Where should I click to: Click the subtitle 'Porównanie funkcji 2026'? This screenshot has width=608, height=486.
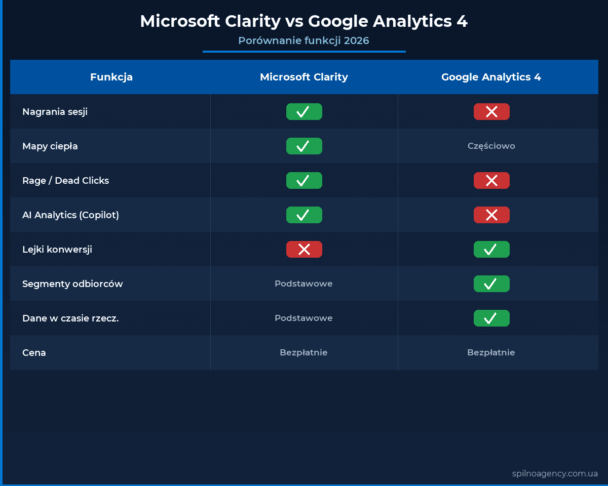[304, 40]
